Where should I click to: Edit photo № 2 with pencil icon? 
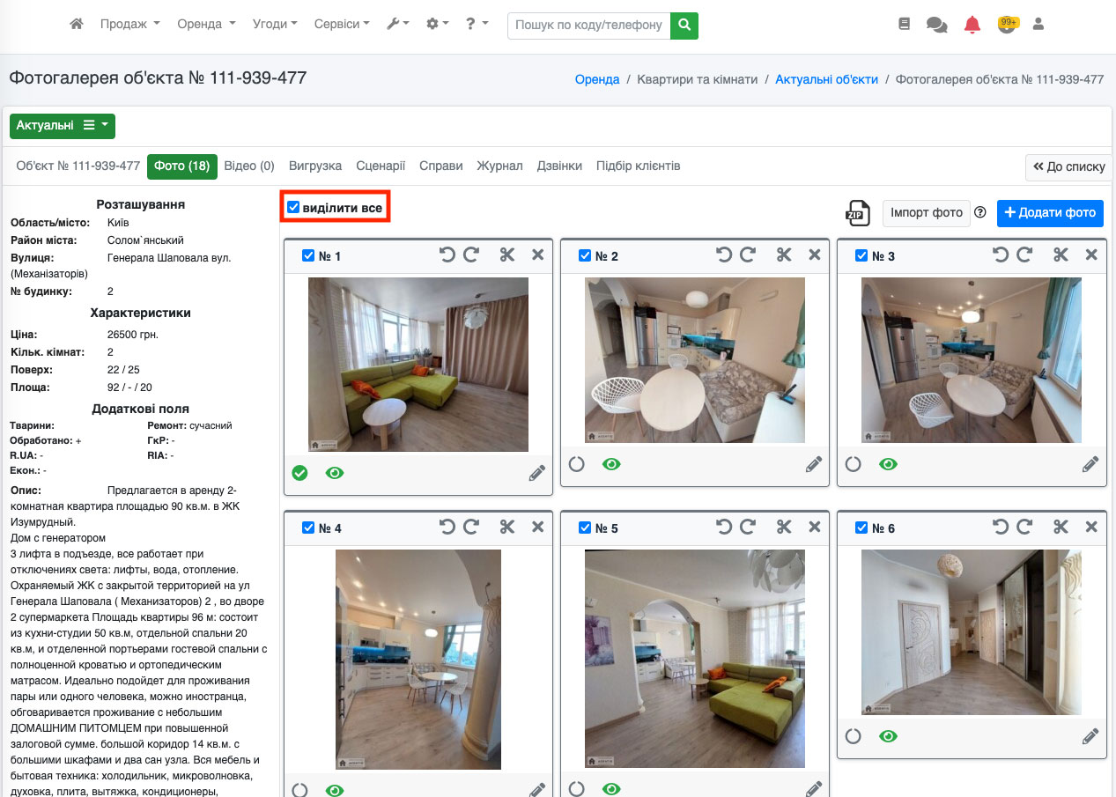click(814, 464)
